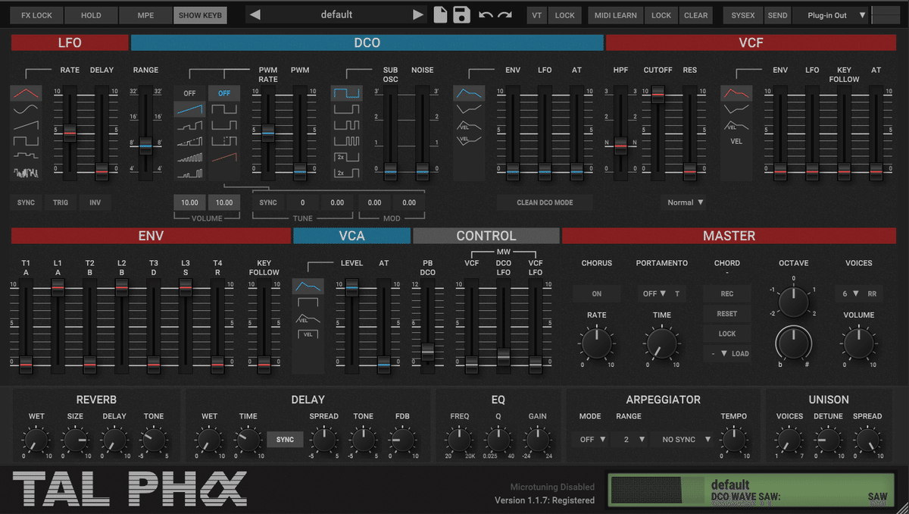Toggle the HOLD button
909x514 pixels.
coord(91,15)
